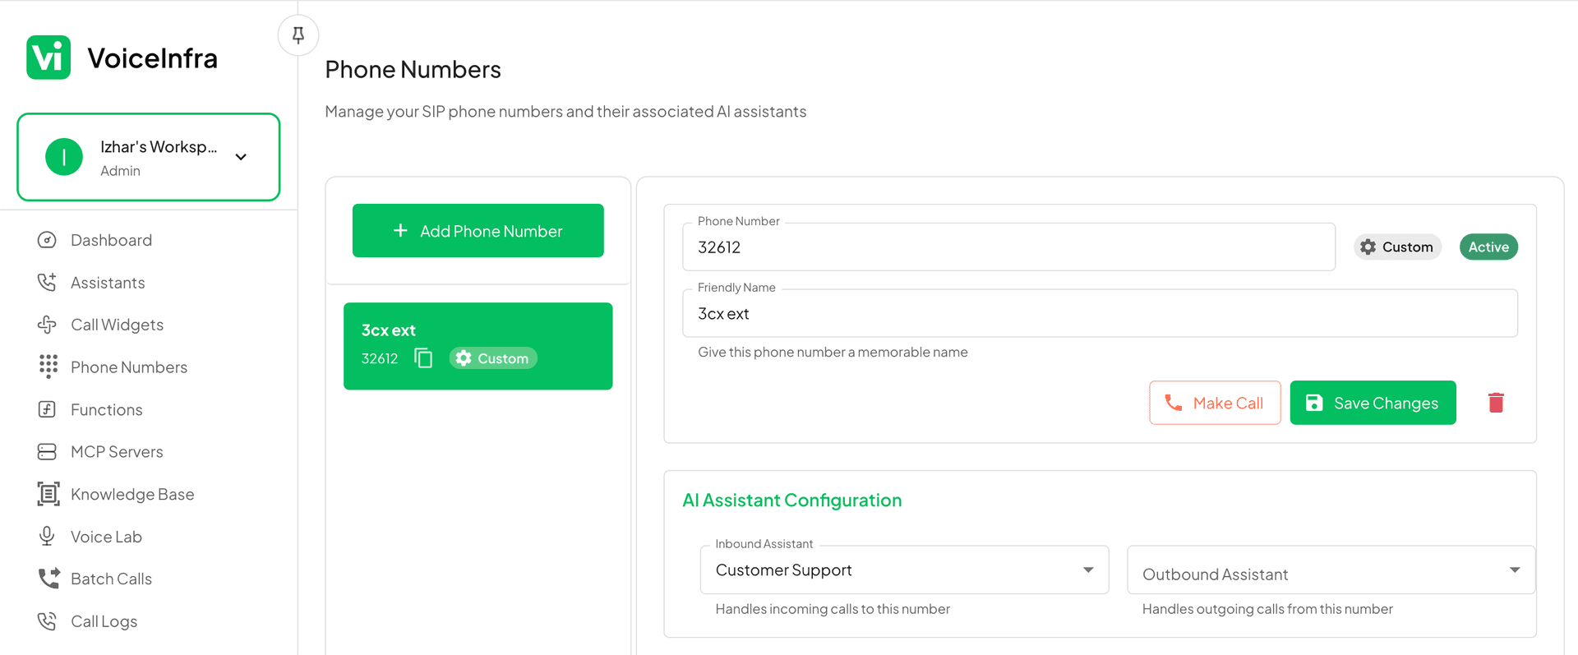Image resolution: width=1578 pixels, height=655 pixels.
Task: Open the Inbound Assistant dropdown
Action: (903, 570)
